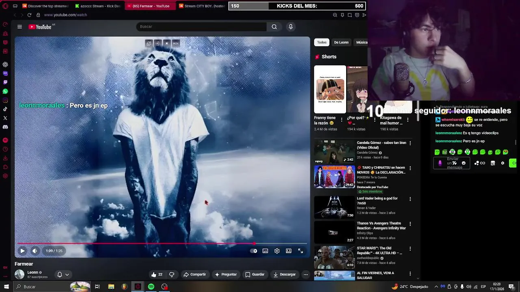
Task: Seek on the red video progress bar
Action: coord(162,244)
